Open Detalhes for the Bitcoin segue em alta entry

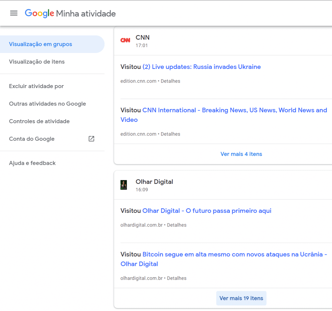pos(177,278)
